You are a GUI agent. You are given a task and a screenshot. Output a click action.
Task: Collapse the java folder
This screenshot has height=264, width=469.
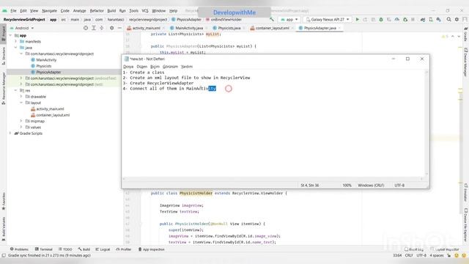pos(16,48)
